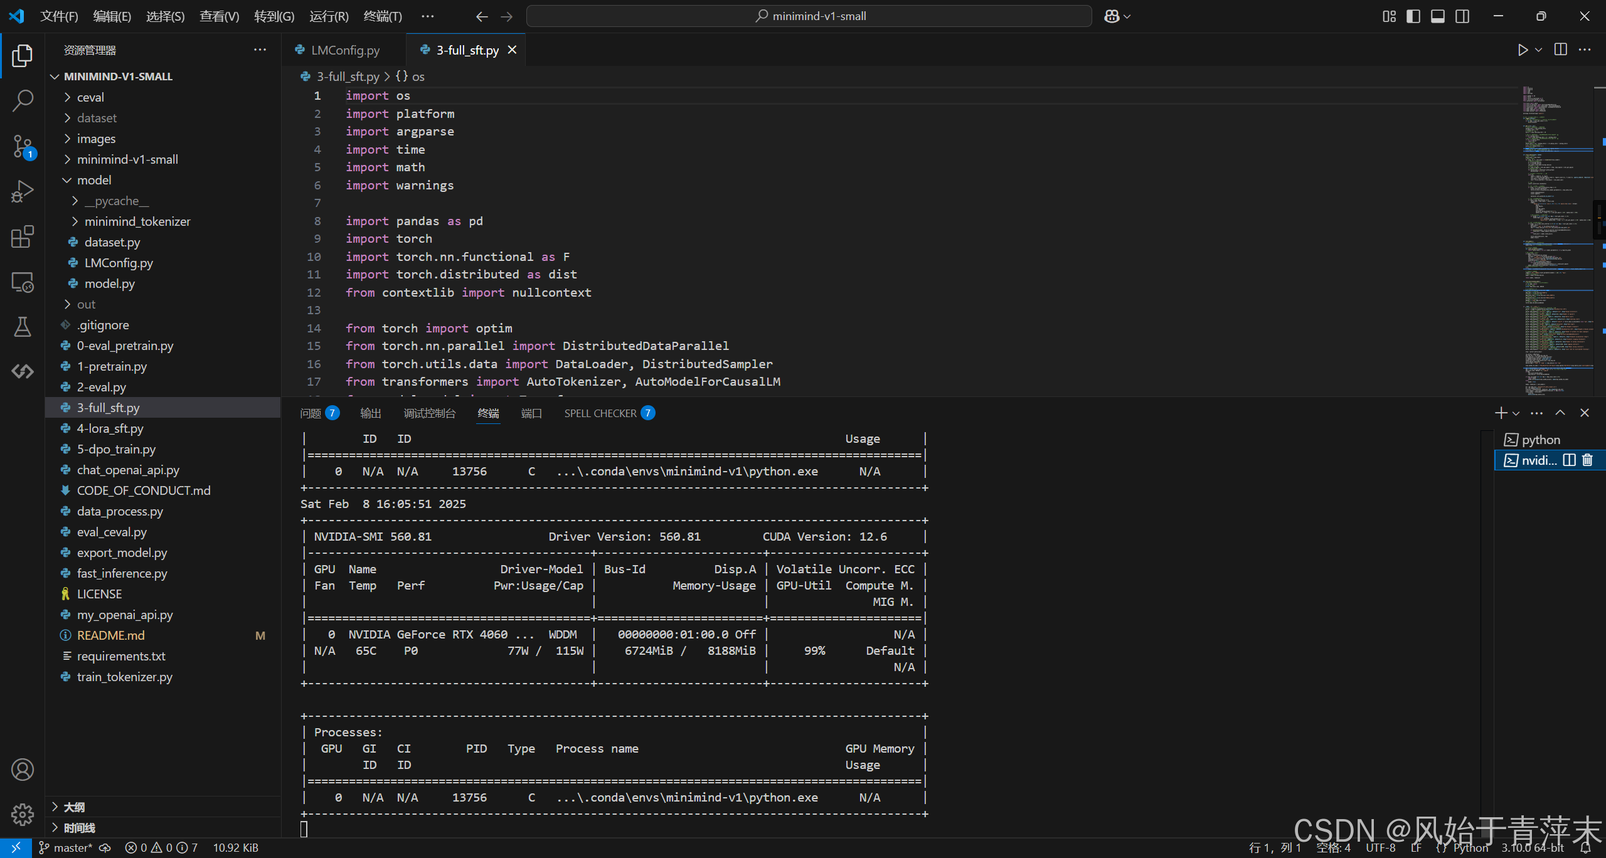The width and height of the screenshot is (1606, 858).
Task: Customize layout icon in title bar
Action: (1390, 16)
